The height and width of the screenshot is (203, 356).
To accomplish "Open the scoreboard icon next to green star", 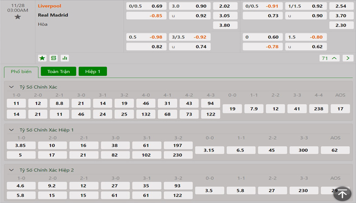I will (53, 58).
